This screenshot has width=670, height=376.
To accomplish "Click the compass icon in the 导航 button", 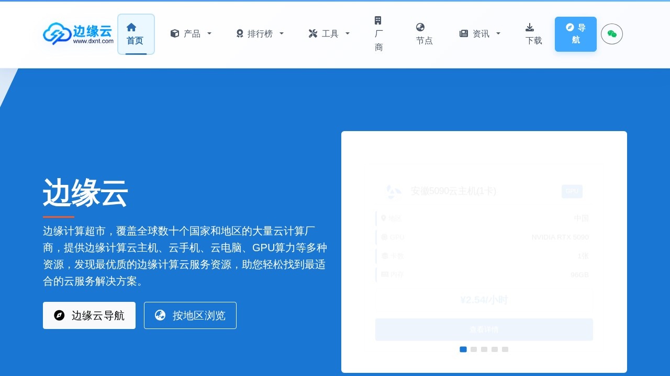I will [x=570, y=27].
